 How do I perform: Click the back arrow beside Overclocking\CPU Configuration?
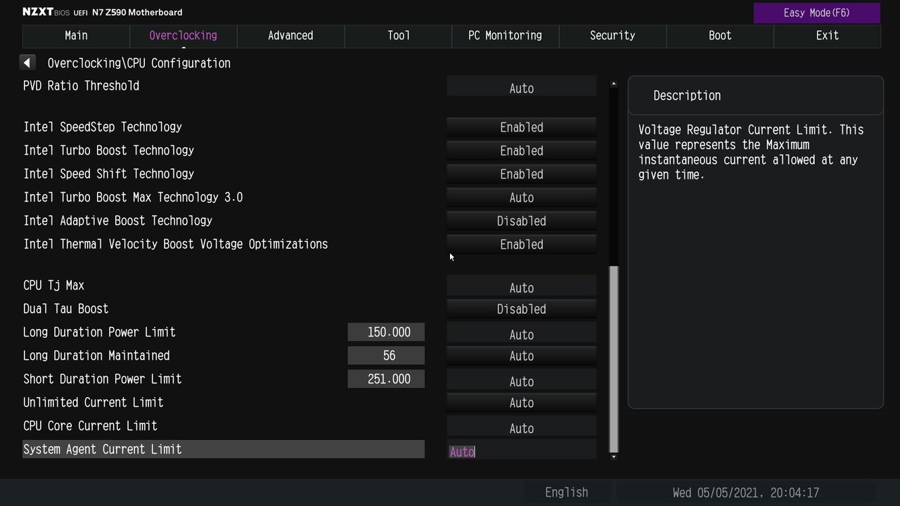click(x=27, y=63)
